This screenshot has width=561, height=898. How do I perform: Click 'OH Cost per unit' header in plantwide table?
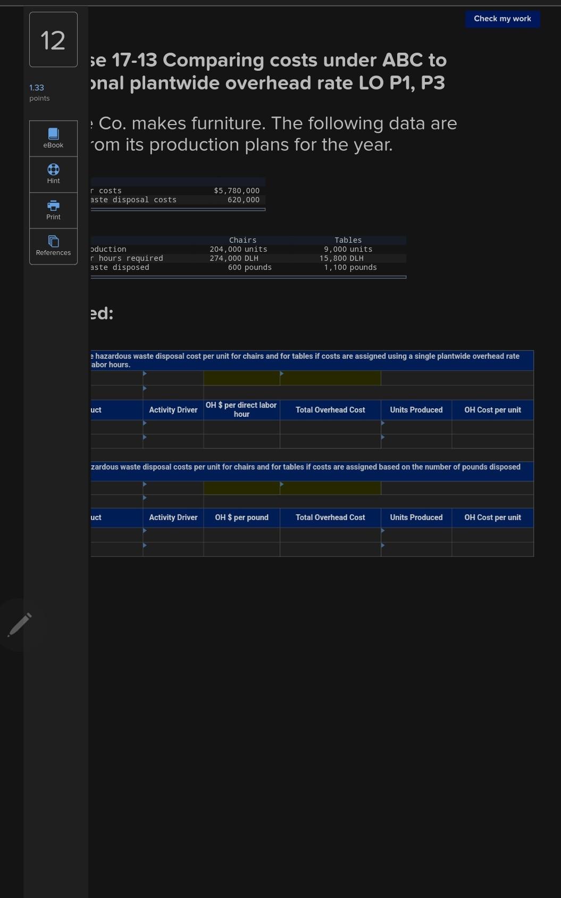492,410
